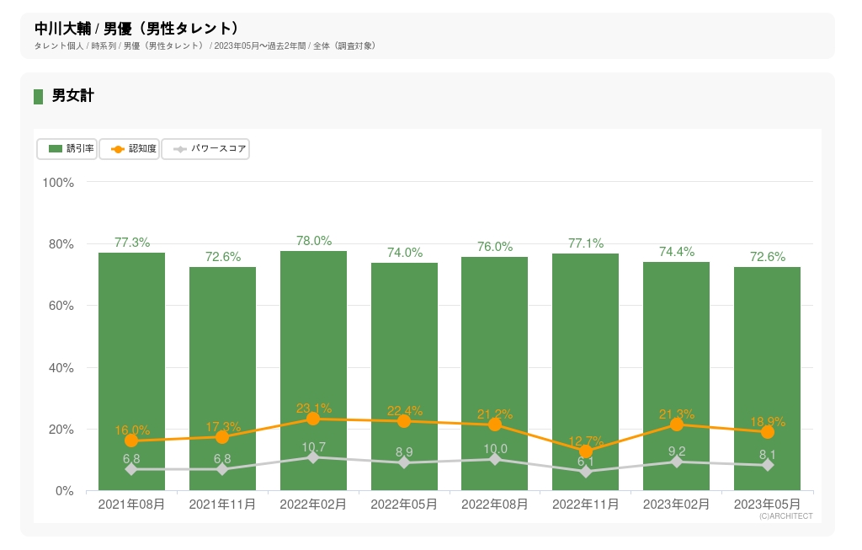This screenshot has height=550, width=862.
Task: Select the orange 12.7% marker at 2022年11月
Action: click(586, 451)
